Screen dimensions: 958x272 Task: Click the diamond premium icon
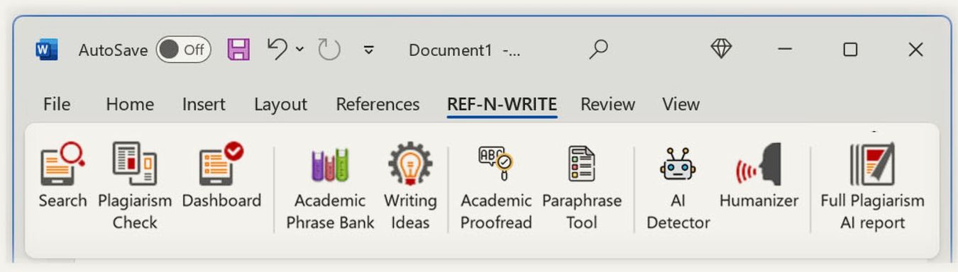point(721,48)
